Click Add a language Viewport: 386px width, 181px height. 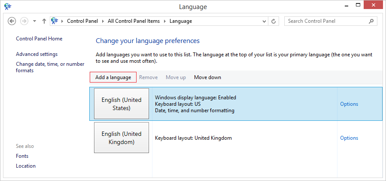pos(113,77)
